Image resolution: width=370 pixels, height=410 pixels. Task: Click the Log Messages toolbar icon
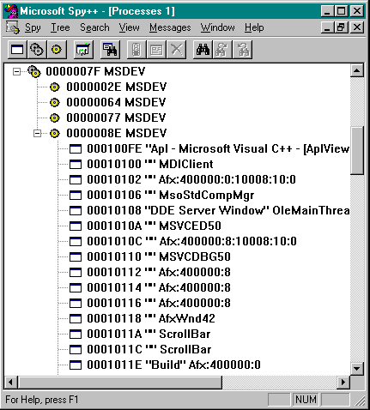[83, 50]
